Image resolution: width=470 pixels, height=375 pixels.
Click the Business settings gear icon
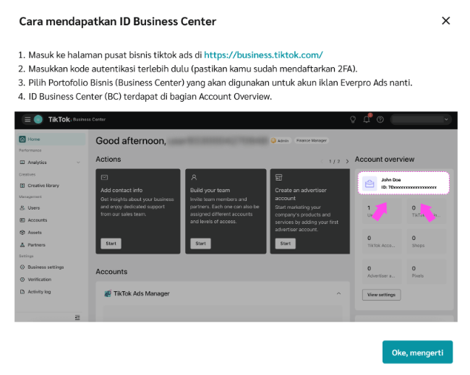[22, 267]
